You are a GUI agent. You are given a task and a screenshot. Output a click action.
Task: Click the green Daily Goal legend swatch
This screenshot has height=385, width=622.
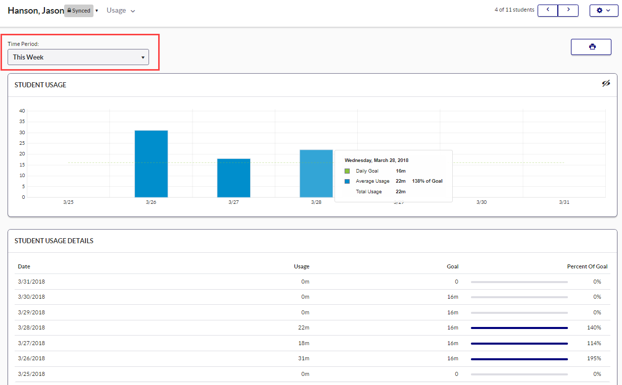click(x=347, y=171)
